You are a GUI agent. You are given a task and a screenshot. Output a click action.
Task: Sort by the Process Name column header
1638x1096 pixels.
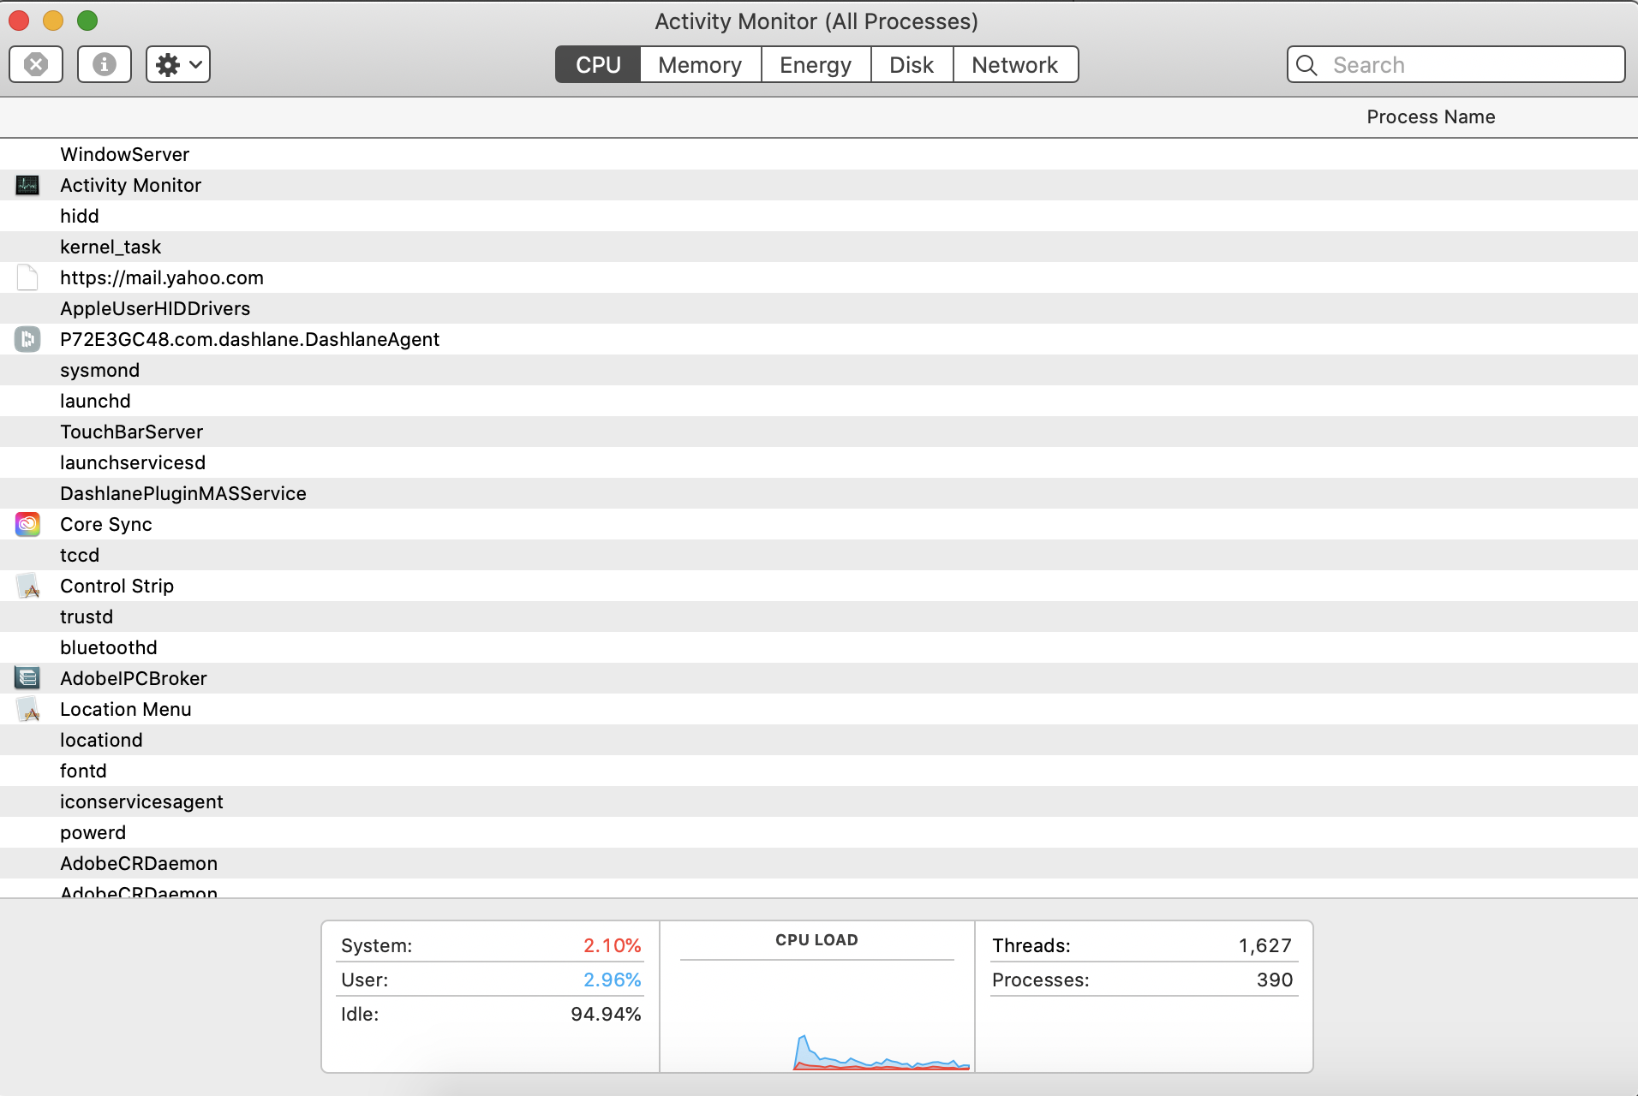(1431, 116)
